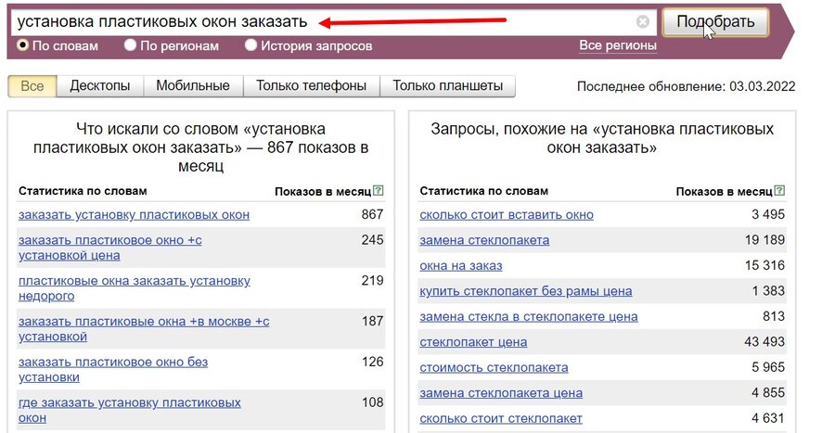
Task: Click the value 19 189 in right table
Action: click(764, 240)
